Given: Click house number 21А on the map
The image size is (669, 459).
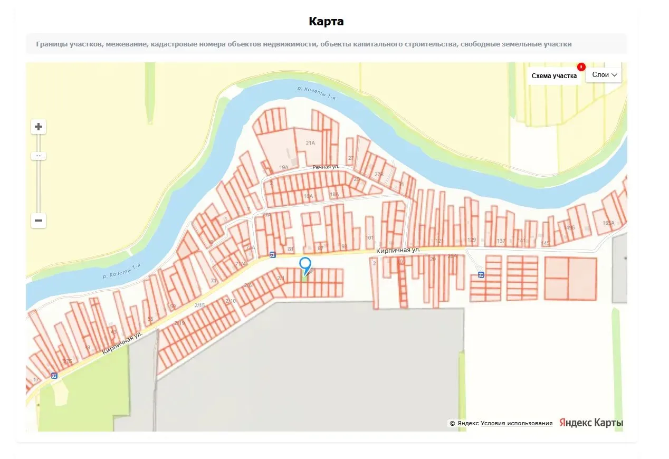Looking at the screenshot, I should tap(310, 143).
